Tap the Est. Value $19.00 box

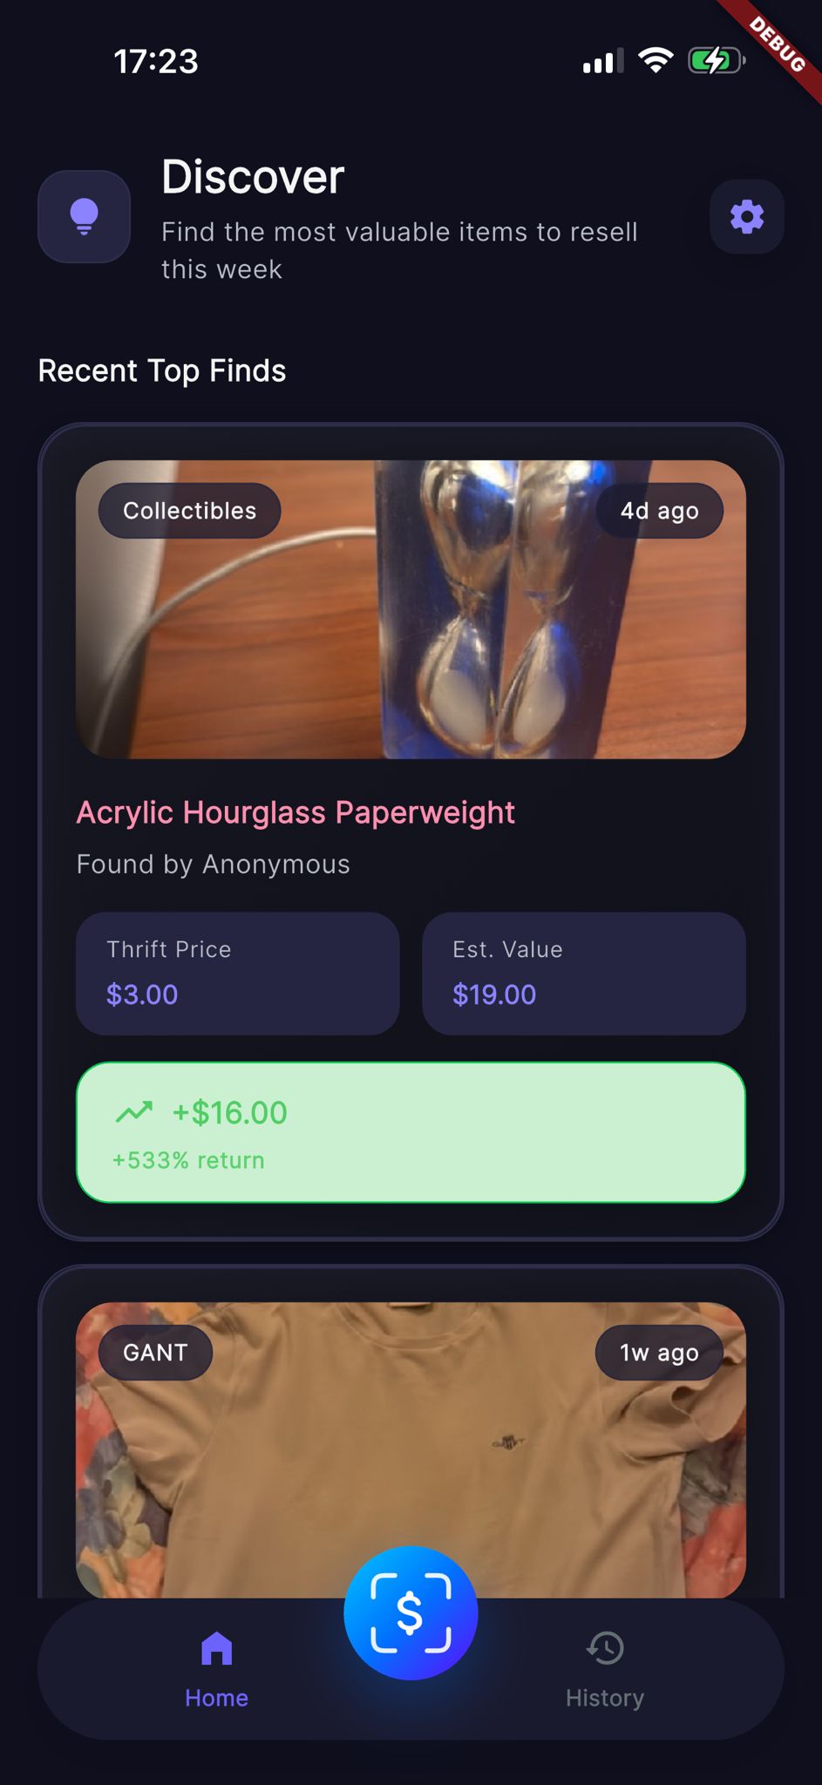[584, 974]
